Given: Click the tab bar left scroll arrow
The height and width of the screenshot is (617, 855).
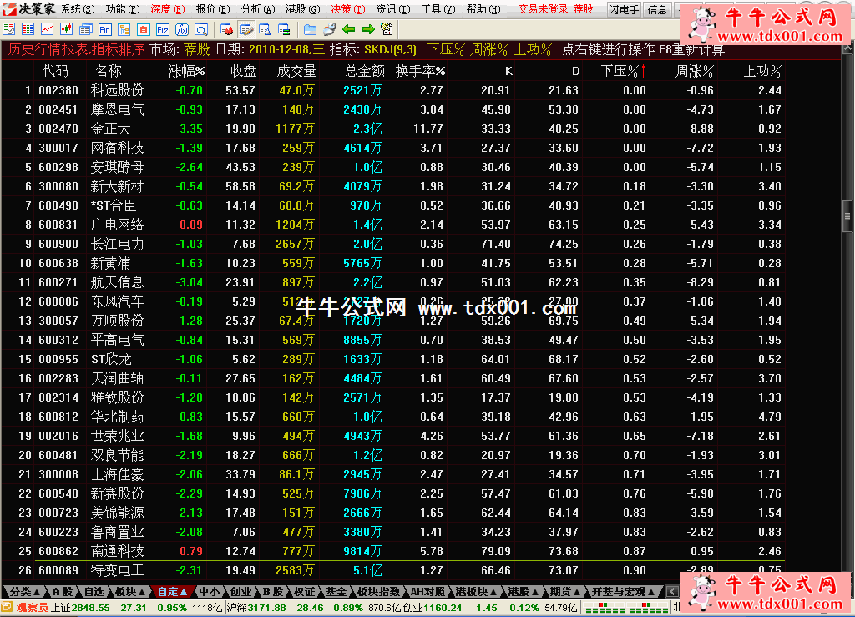Looking at the screenshot, I should point(672,592).
